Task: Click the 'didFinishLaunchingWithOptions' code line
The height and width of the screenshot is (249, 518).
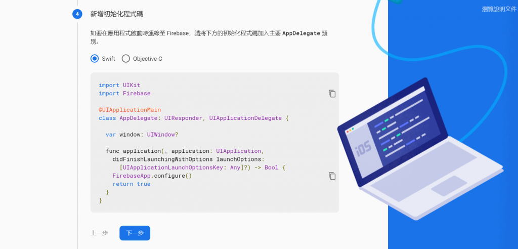Action: (189, 159)
